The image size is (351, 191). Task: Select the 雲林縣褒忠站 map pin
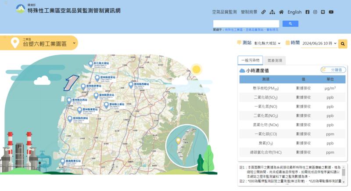96,96
